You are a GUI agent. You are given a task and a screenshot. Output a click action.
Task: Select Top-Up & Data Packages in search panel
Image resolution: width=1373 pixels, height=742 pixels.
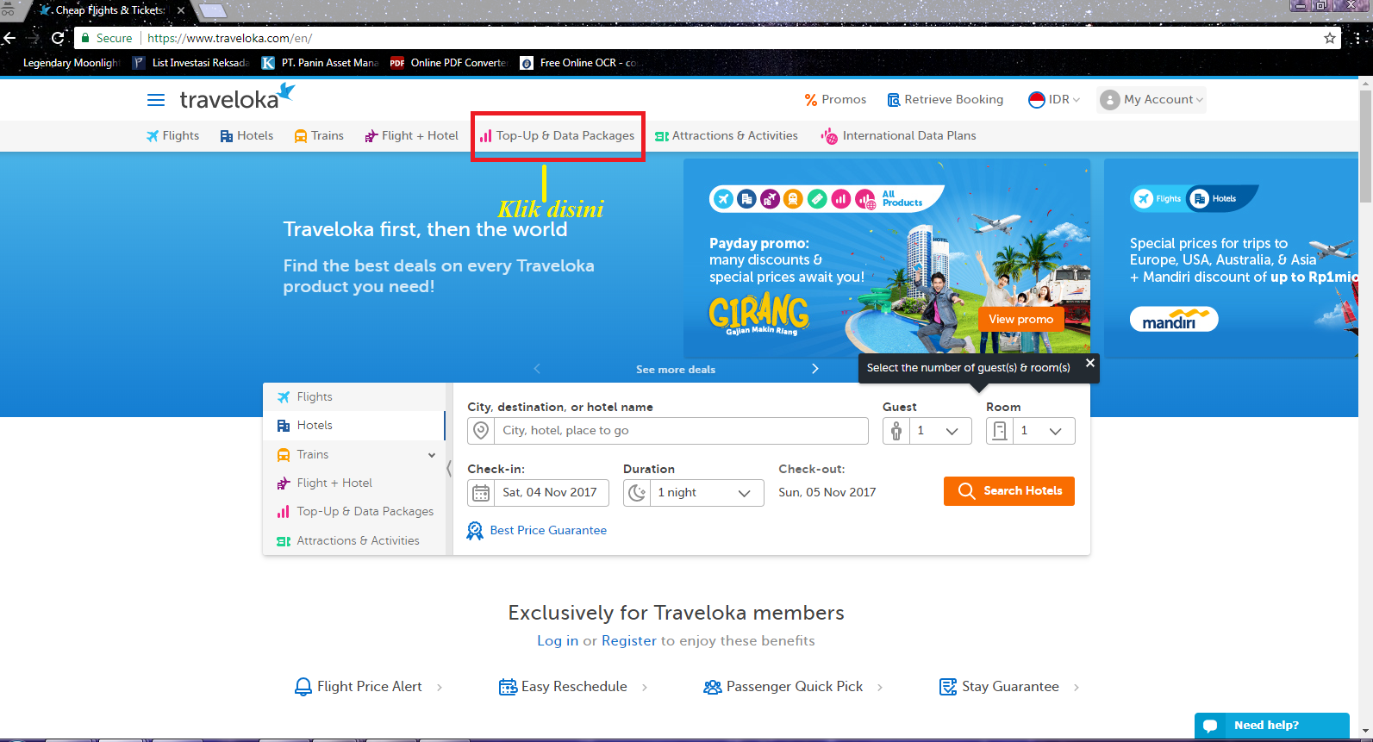click(x=353, y=512)
